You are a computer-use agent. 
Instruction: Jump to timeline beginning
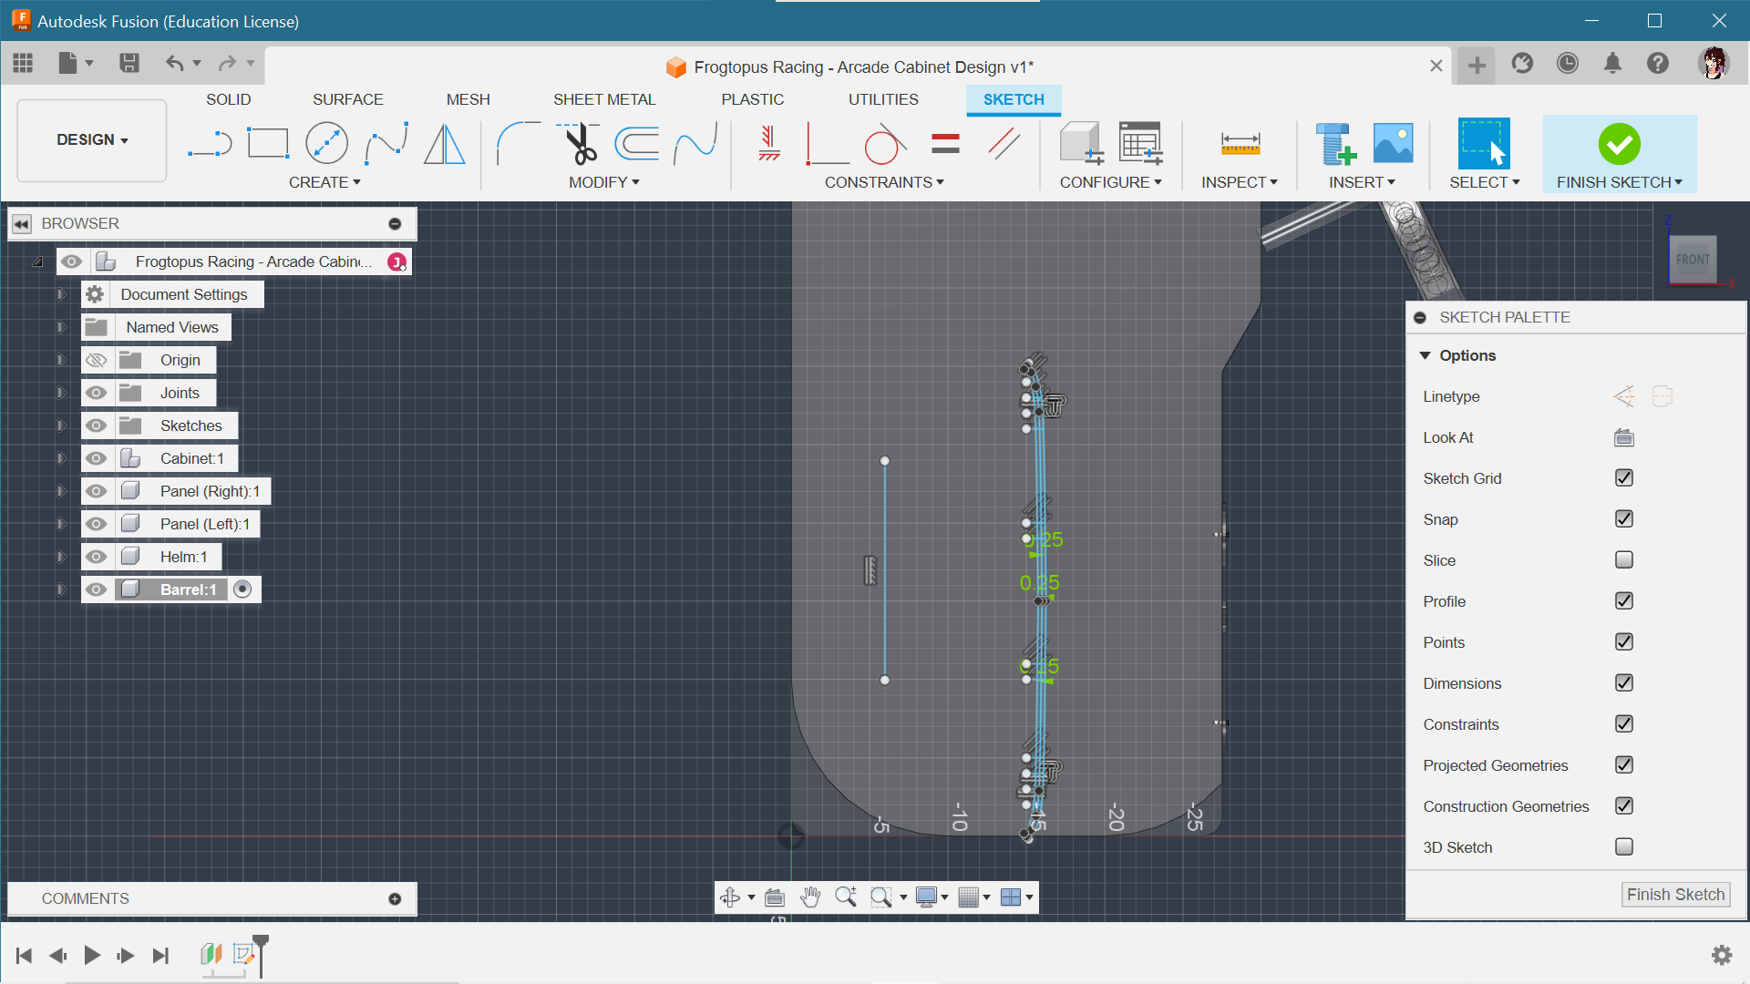[x=25, y=955]
